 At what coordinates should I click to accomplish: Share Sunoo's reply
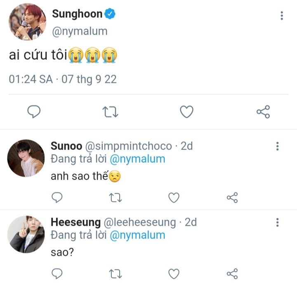(232, 198)
